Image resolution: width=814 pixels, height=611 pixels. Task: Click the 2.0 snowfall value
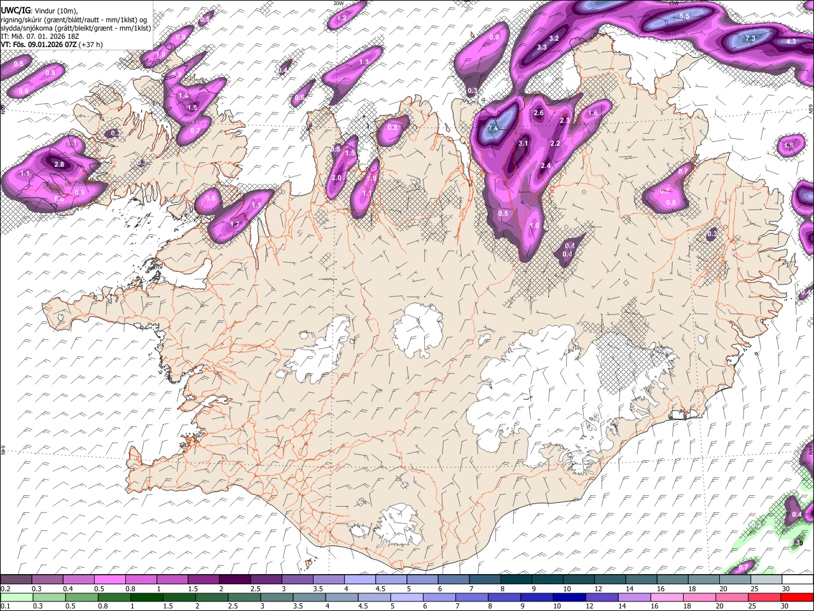(336, 178)
